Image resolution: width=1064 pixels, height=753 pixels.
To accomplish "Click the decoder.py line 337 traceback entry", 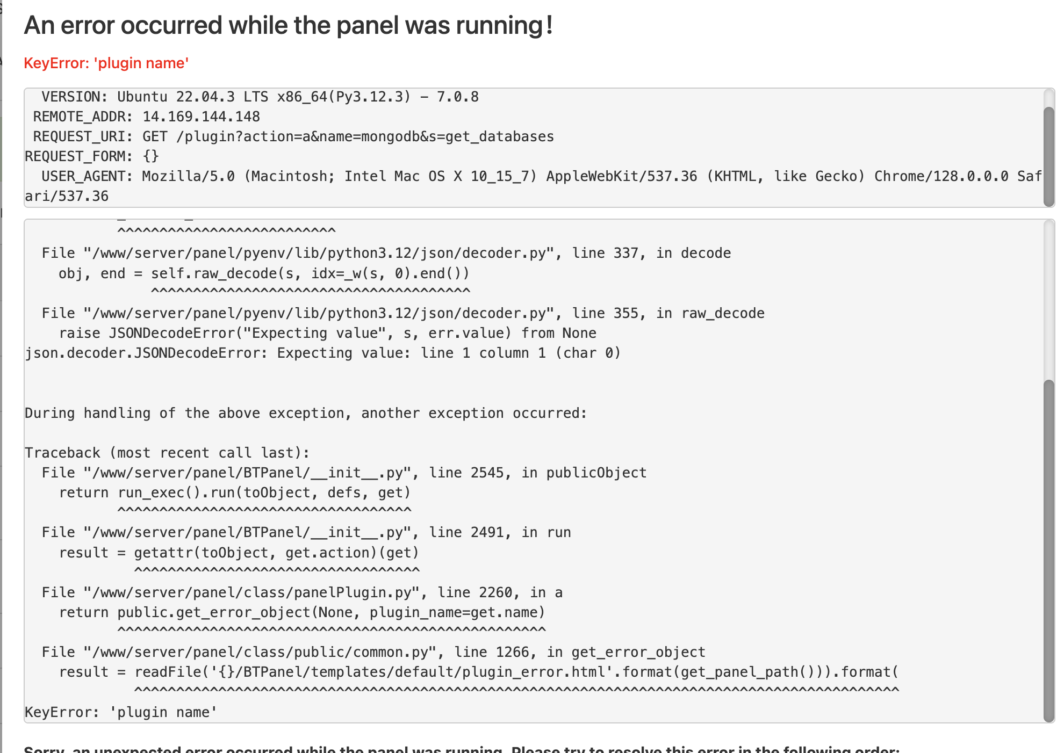I will coord(386,254).
